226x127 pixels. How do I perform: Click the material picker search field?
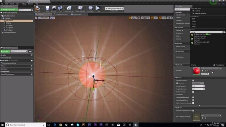pos(206,32)
